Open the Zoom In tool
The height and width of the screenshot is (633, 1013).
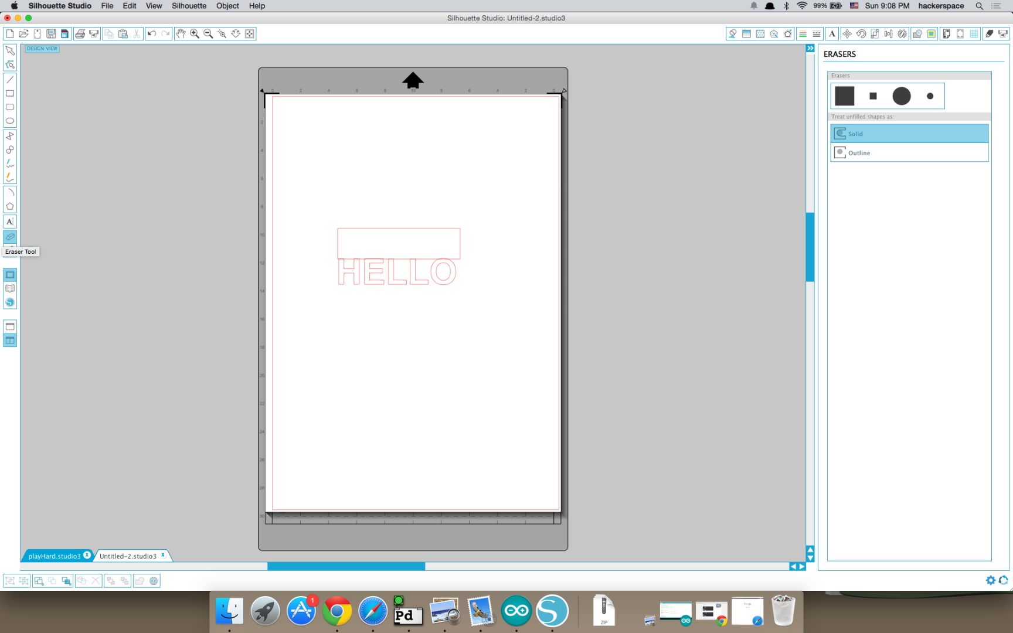pos(195,33)
